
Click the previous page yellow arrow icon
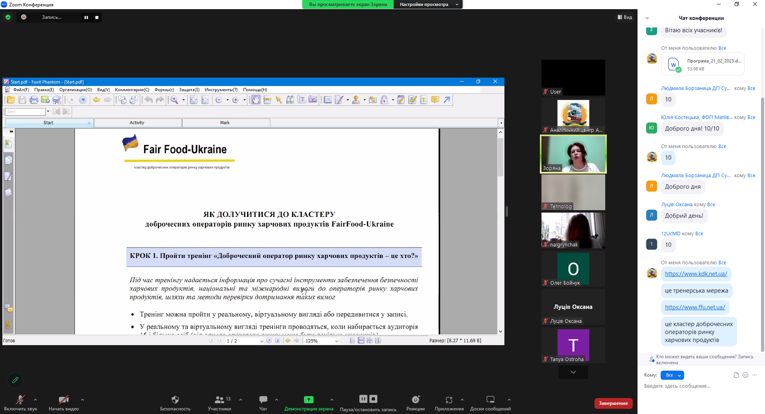96,100
